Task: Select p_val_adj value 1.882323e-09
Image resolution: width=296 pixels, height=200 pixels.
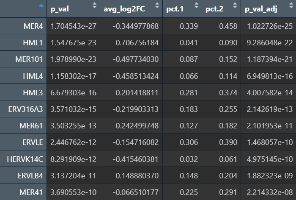Action: coord(267,175)
